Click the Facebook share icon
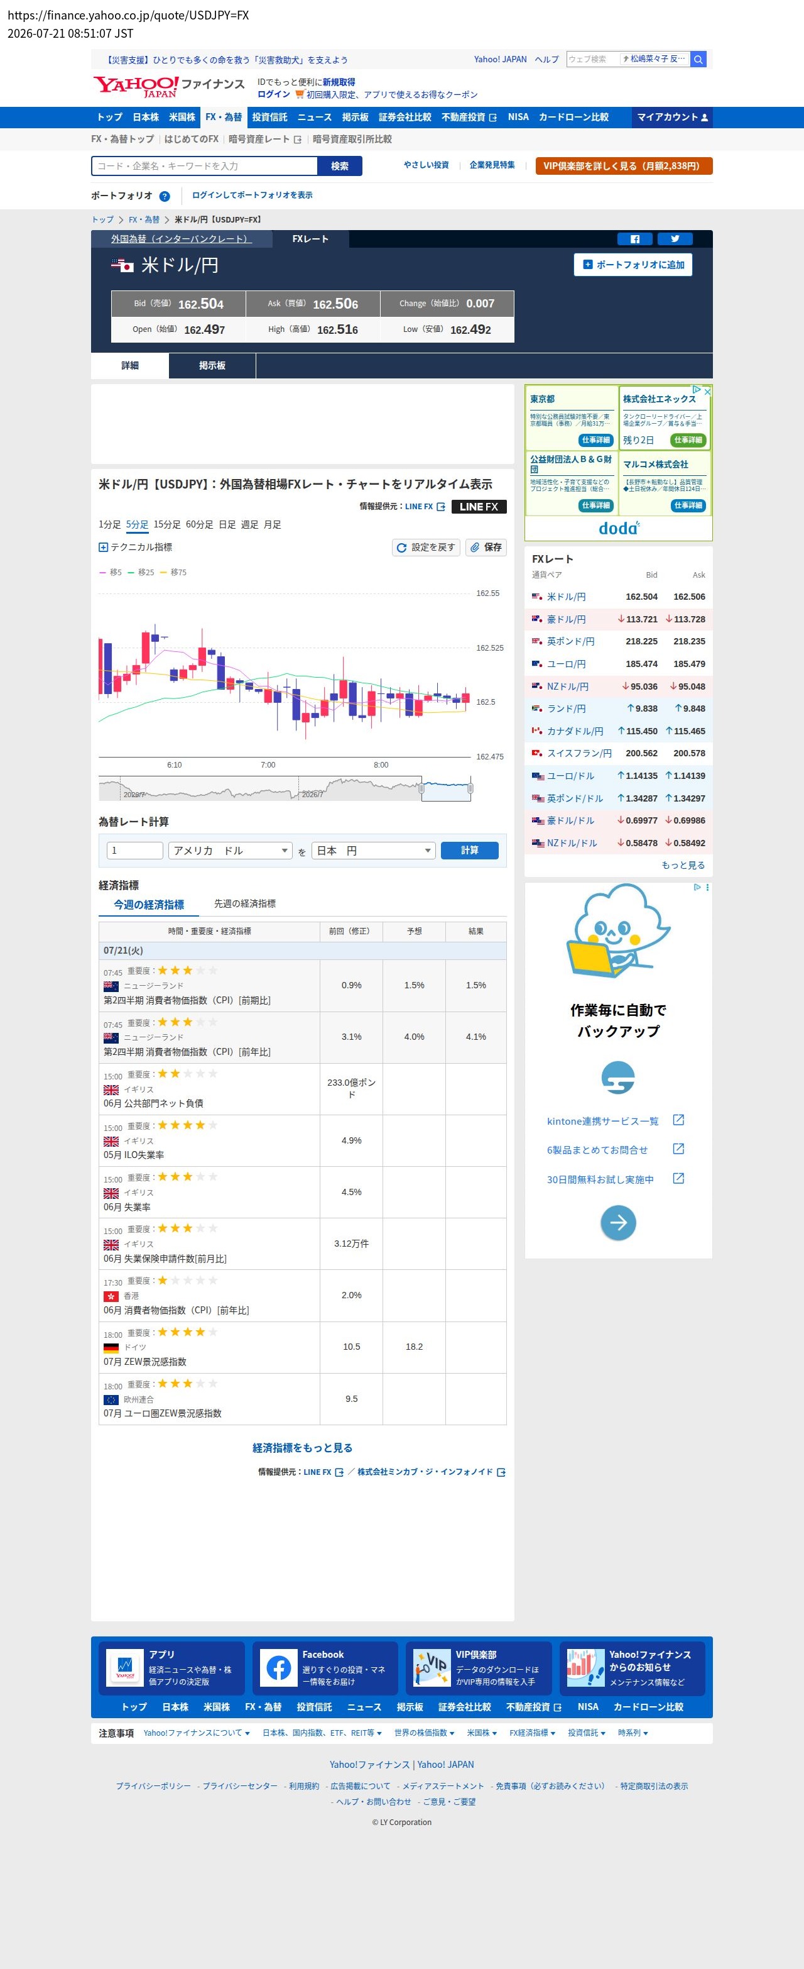This screenshot has height=1969, width=804. point(634,240)
